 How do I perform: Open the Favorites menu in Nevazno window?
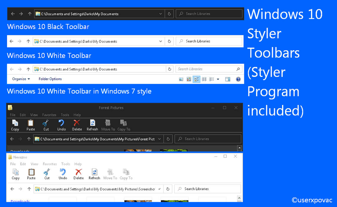(x=50, y=164)
